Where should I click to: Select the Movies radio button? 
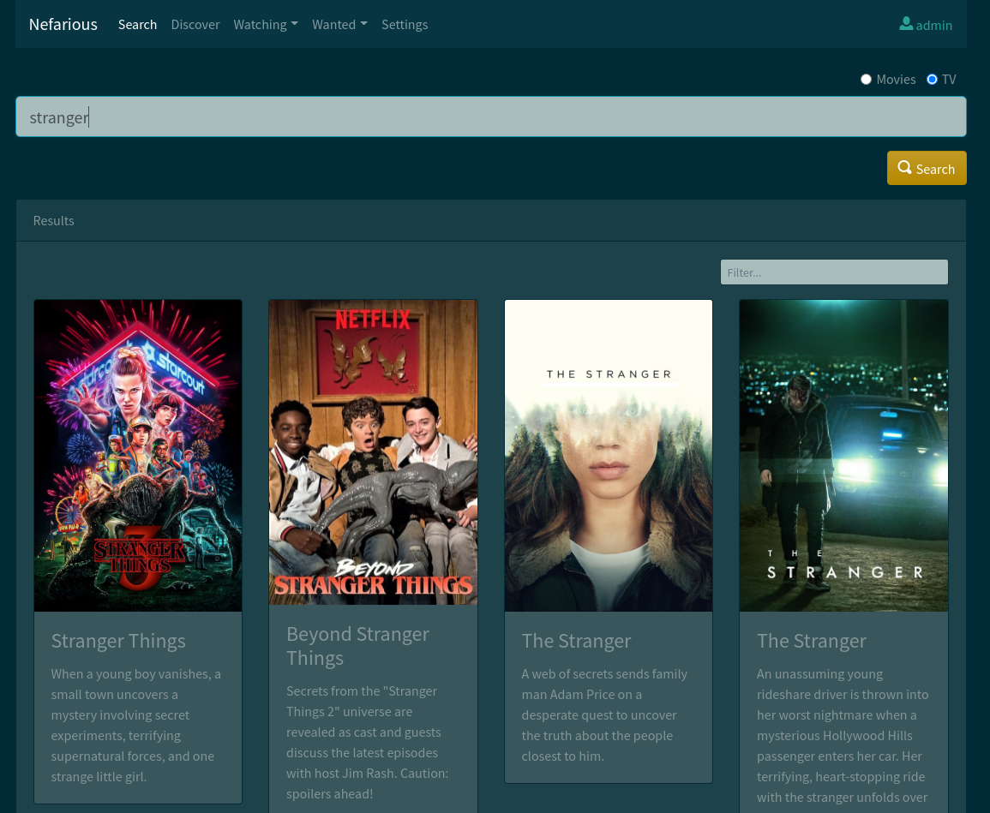[x=867, y=80]
